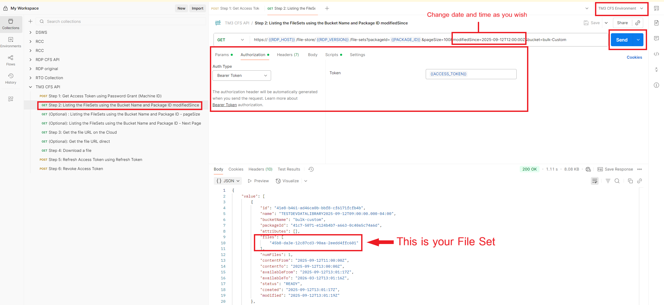Screen dimensions: 664x305
Task: Open the Test Results response tab
Action: (x=289, y=169)
